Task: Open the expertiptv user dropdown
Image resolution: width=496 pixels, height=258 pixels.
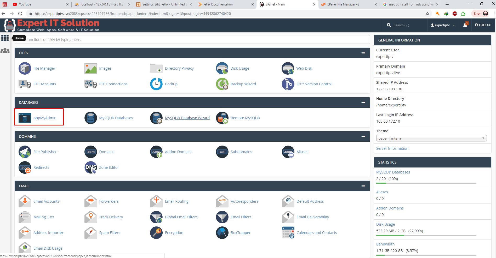Action: 443,25
